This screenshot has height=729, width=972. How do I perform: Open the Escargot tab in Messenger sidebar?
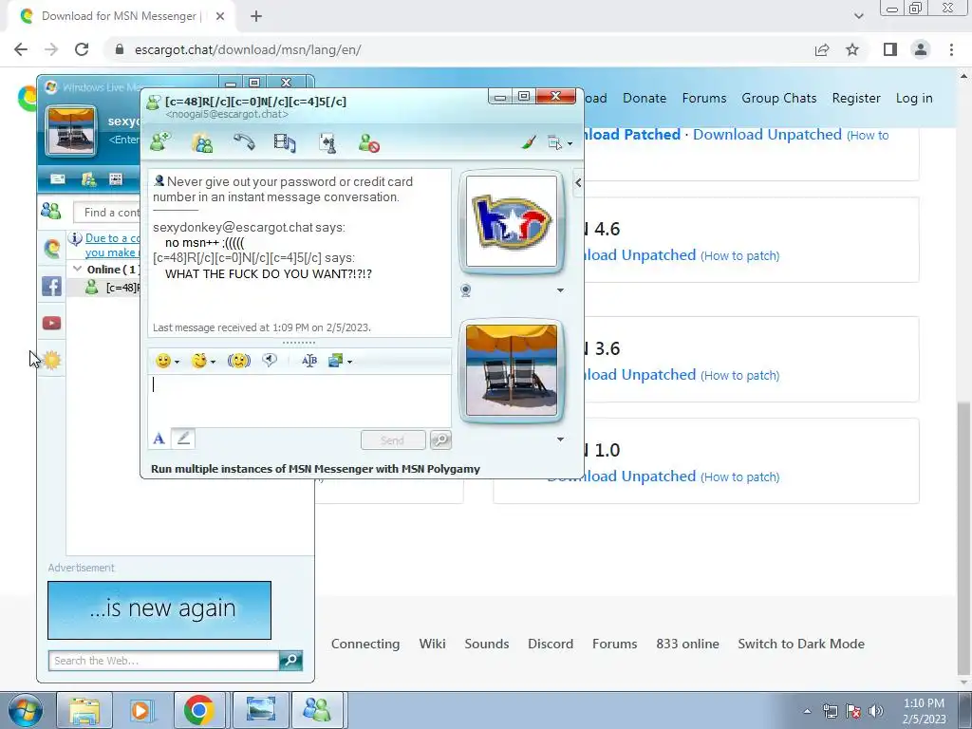click(52, 249)
